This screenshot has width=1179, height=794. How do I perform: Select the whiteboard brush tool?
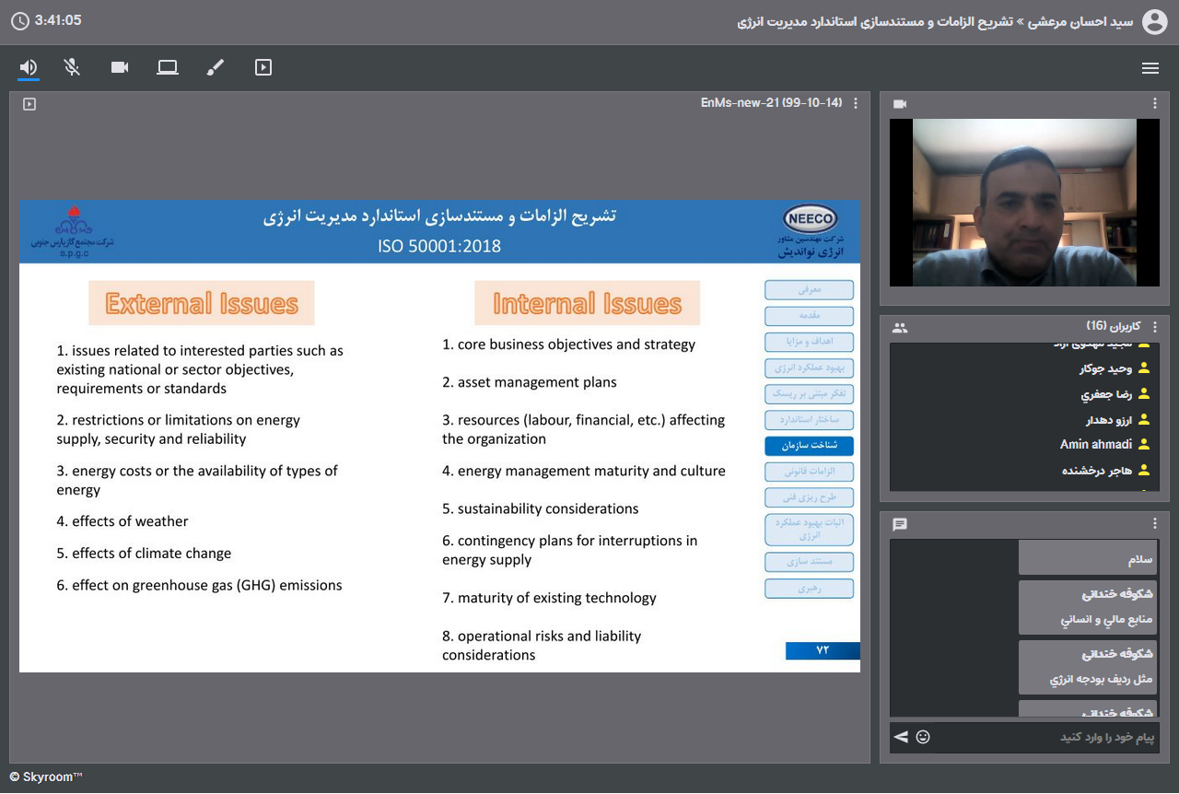[216, 67]
